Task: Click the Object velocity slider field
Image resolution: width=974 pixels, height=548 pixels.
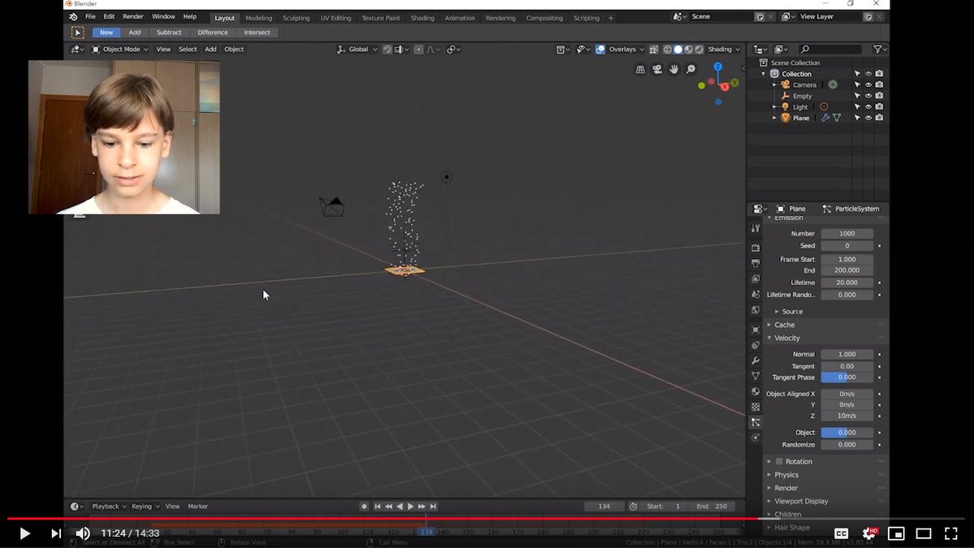Action: click(x=847, y=433)
